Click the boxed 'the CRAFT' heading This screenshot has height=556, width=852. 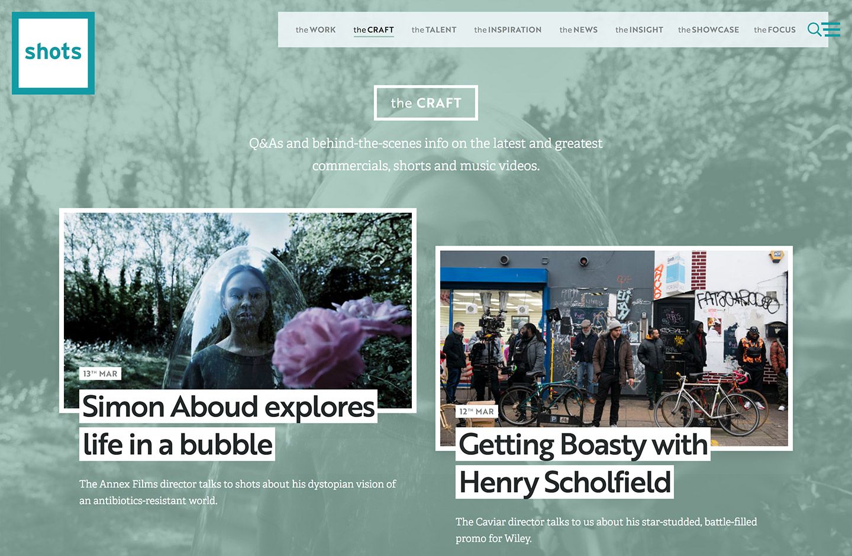(x=426, y=103)
